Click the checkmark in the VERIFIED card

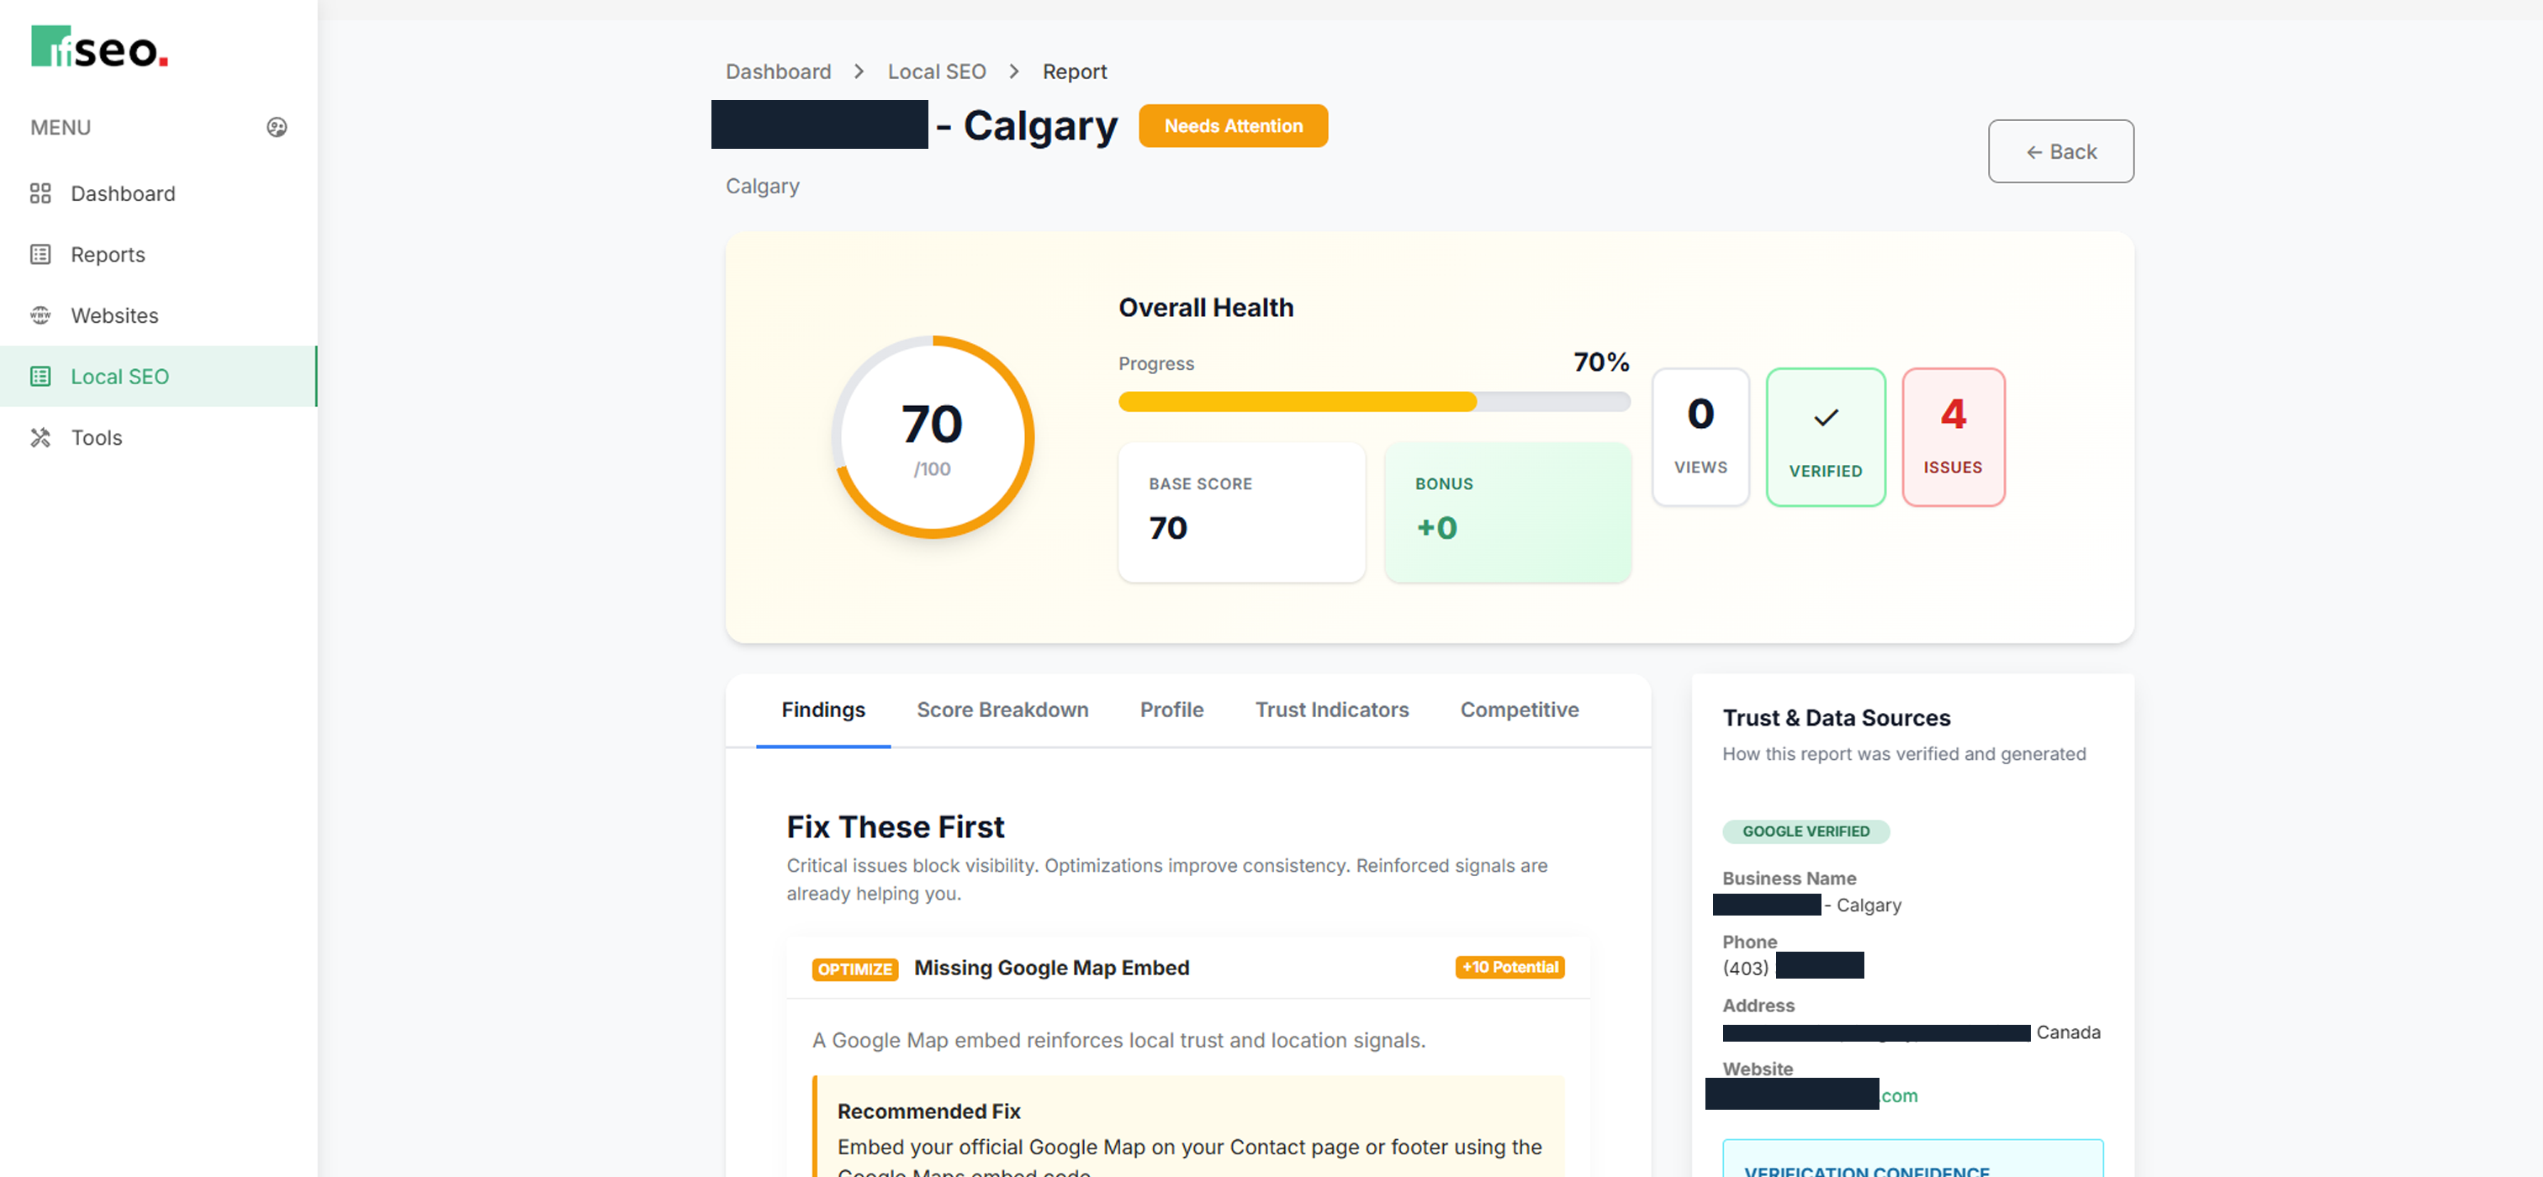[1826, 417]
